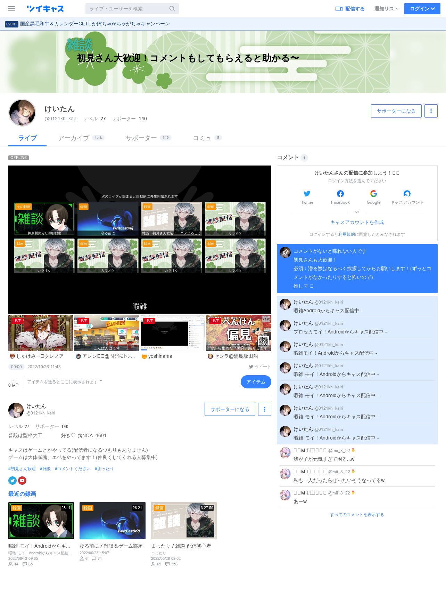
Task: Click the pinned comment pin icon
Action: (285, 252)
